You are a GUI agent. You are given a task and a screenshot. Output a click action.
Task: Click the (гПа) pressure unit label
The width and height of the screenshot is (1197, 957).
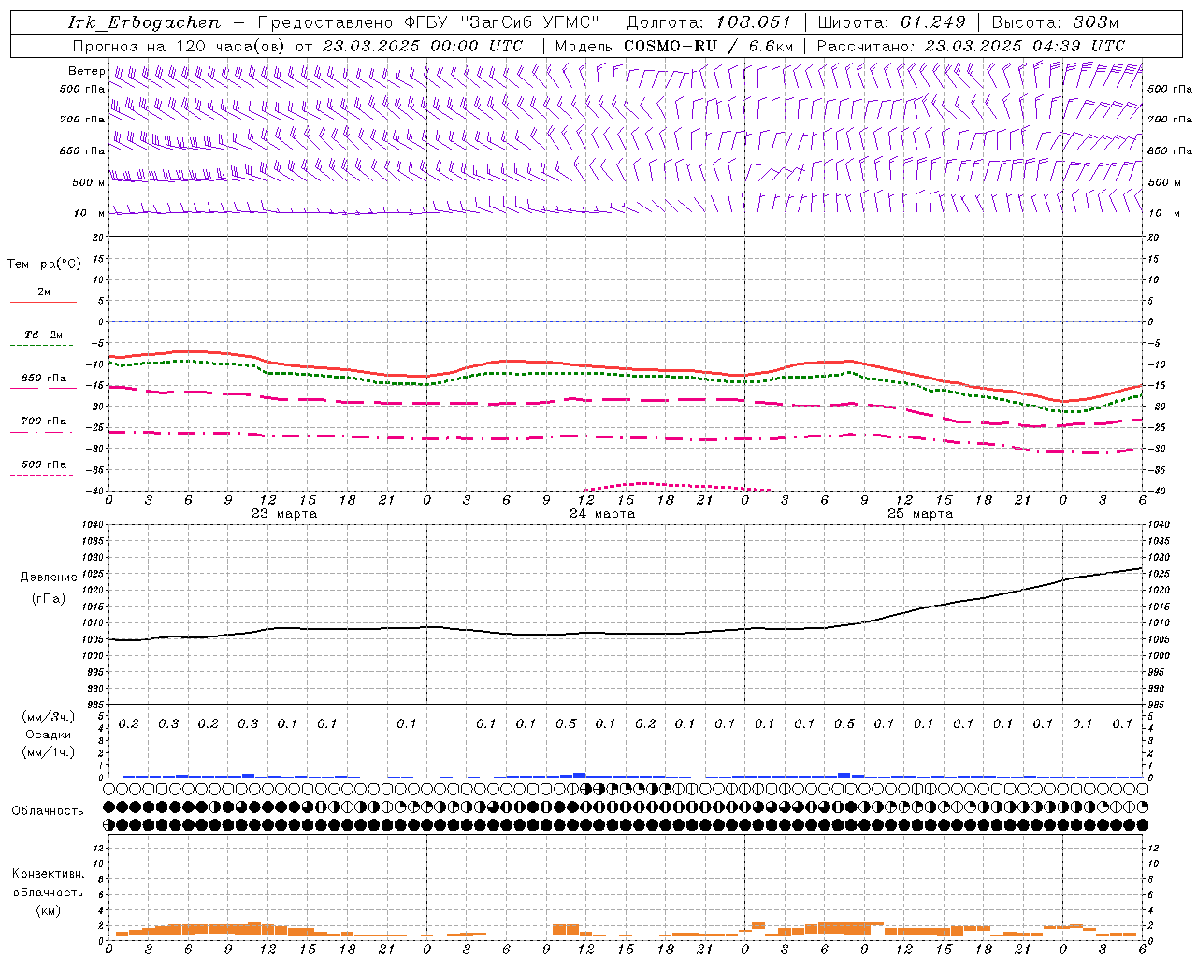coord(49,599)
